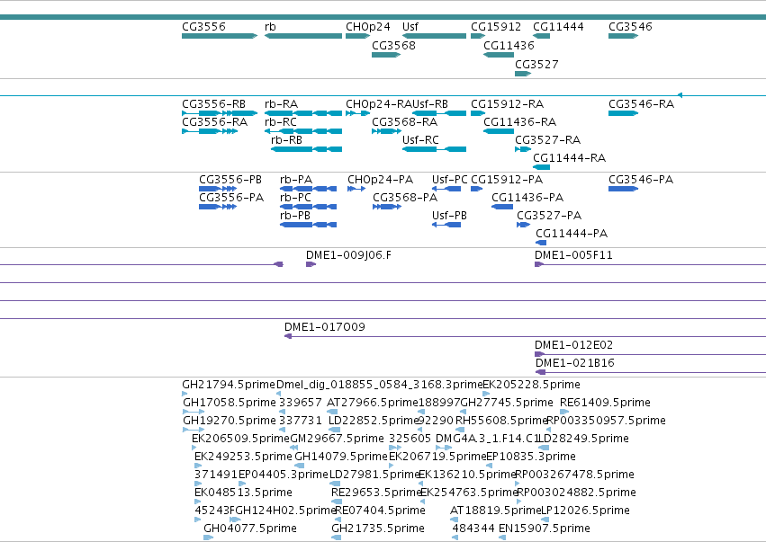Open EST EK249253.5prime
This screenshot has height=542, width=766.
click(197, 466)
